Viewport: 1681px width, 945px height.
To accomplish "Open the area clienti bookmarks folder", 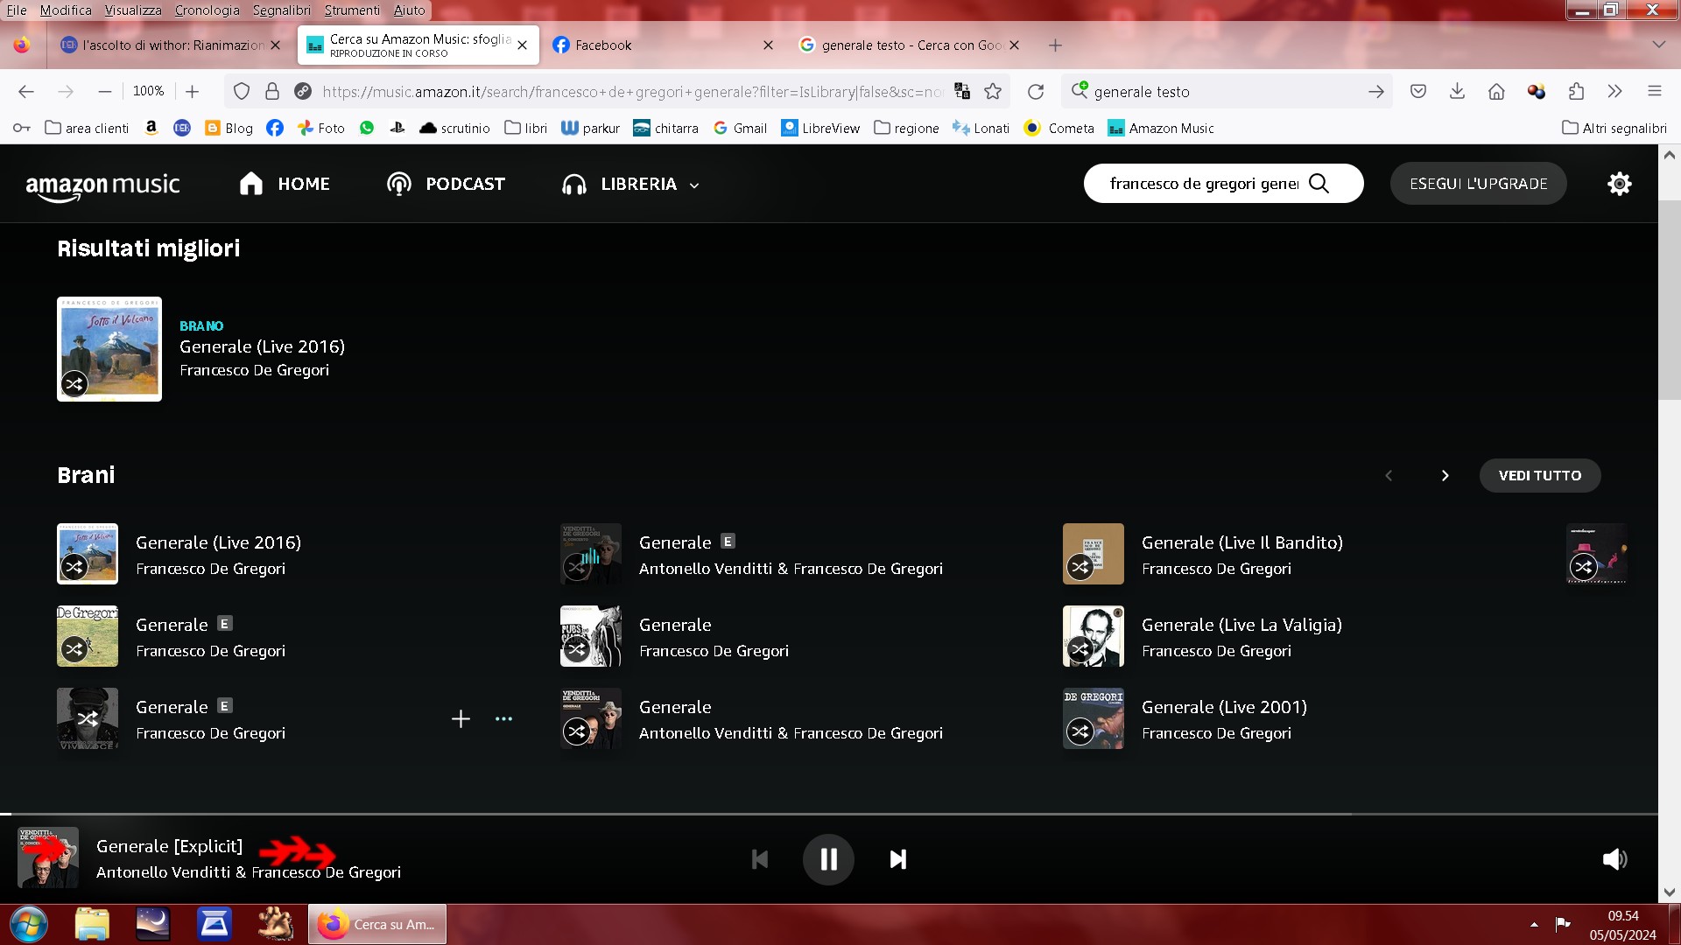I will coord(87,128).
